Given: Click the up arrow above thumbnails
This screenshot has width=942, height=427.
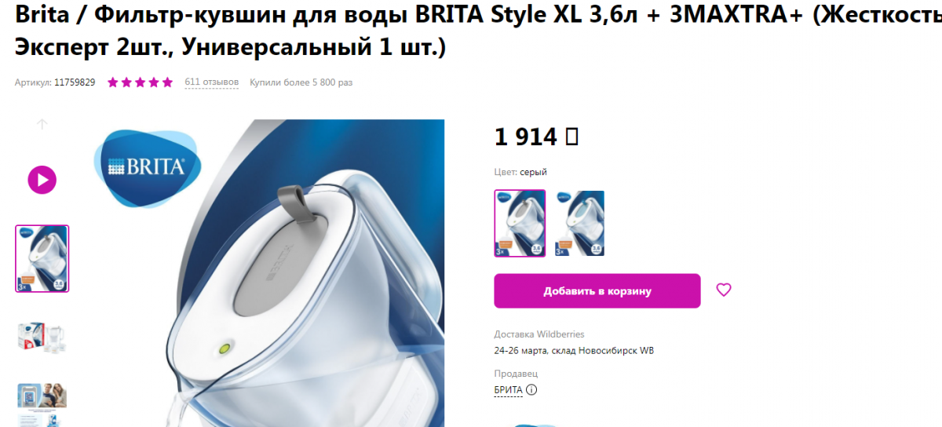Looking at the screenshot, I should (42, 124).
